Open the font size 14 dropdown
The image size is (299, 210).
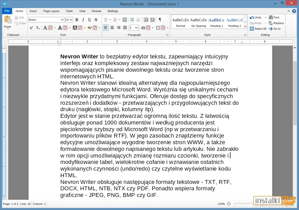(x=71, y=20)
